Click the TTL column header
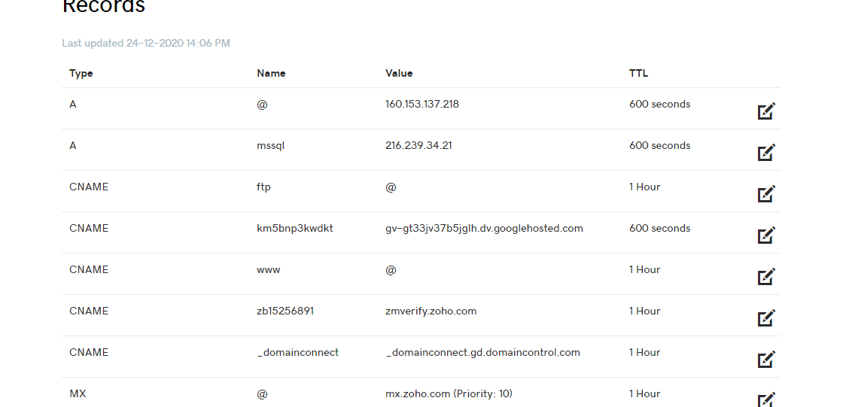Viewport: 852px width, 407px height. point(638,74)
